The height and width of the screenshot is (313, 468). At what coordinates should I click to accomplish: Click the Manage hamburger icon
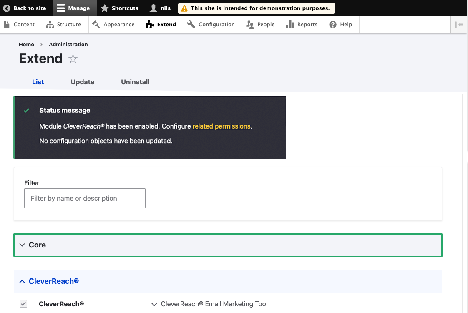pos(61,8)
